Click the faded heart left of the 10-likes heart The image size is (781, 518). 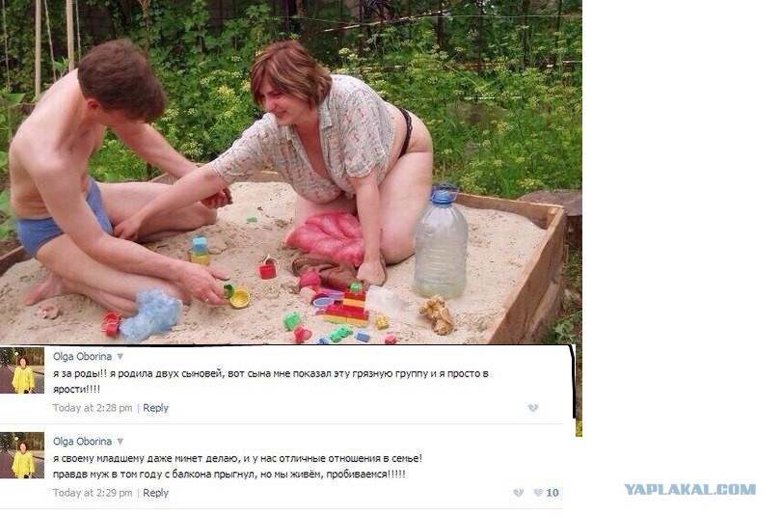pos(518,493)
